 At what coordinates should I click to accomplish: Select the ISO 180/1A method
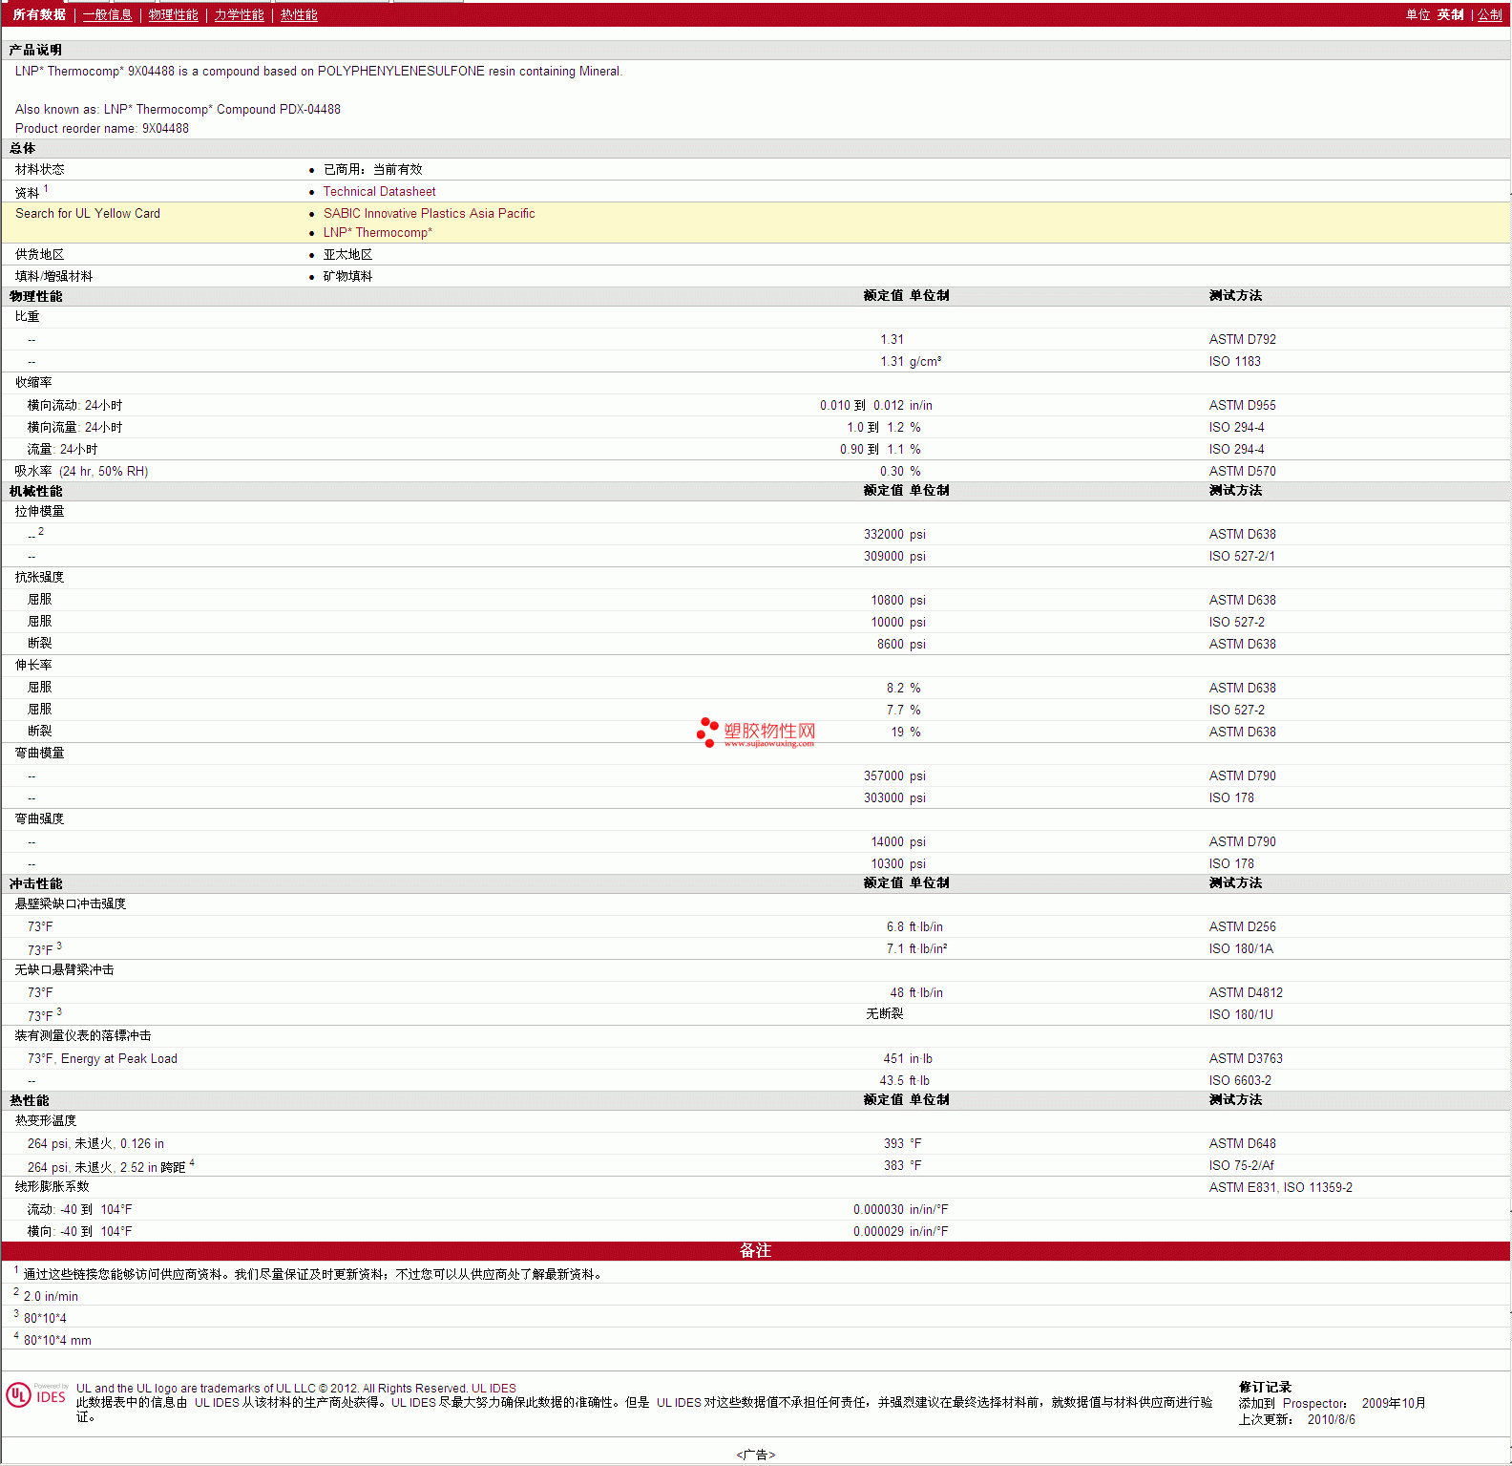click(1241, 948)
